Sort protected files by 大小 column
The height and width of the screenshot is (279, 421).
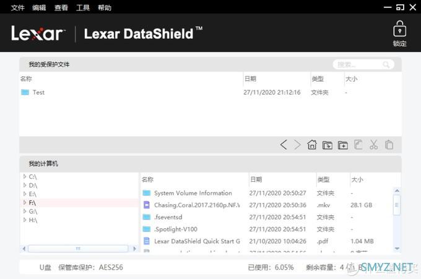coord(351,79)
